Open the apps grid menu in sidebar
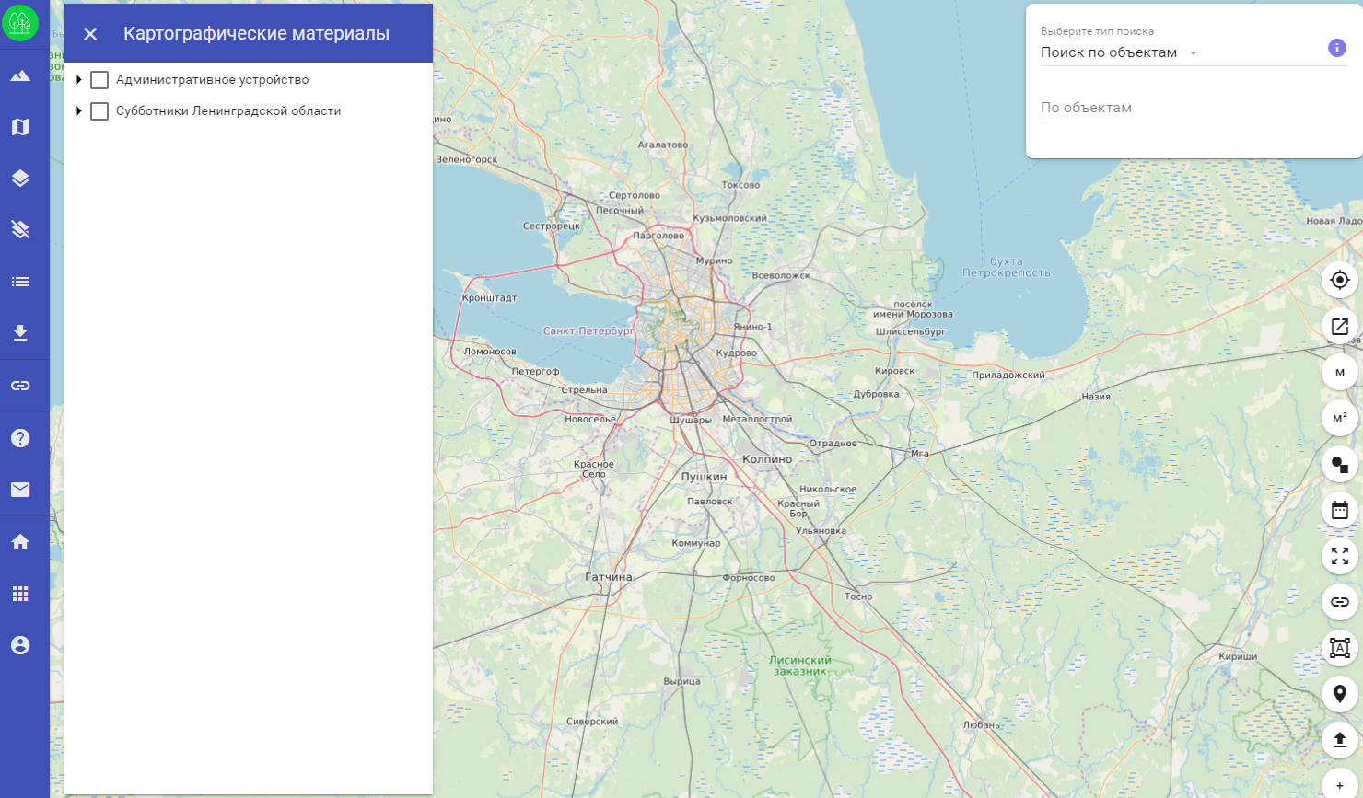This screenshot has height=798, width=1363. tap(20, 594)
